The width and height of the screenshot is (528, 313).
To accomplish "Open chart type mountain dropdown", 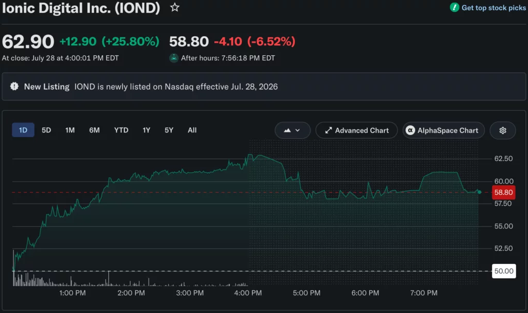I will pyautogui.click(x=292, y=130).
